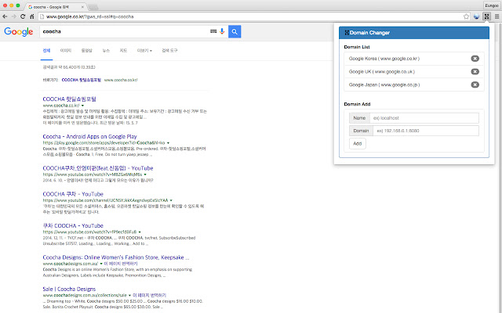The height and width of the screenshot is (313, 502).
Task: Select the news search tab
Action: (106, 50)
